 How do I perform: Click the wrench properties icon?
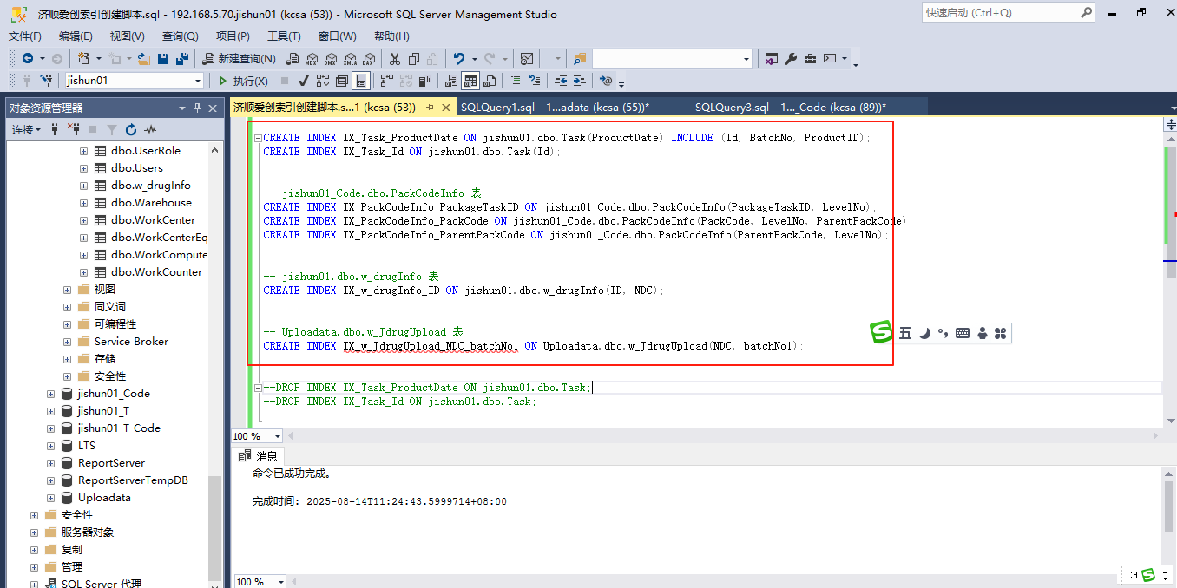pos(791,58)
